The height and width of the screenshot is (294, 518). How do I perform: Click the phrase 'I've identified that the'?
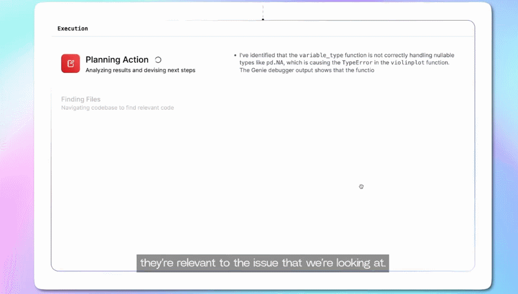pos(268,55)
